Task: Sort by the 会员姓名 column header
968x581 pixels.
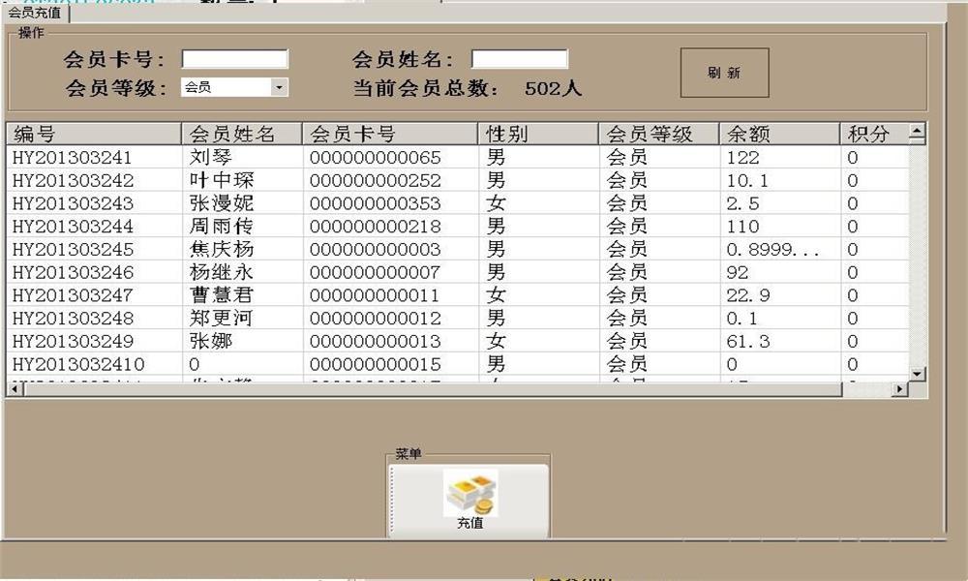Action: [x=242, y=134]
